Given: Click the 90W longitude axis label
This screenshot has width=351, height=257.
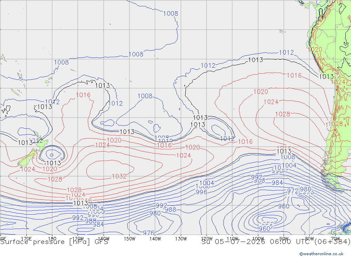Looking at the screenshot, I should (284, 238).
